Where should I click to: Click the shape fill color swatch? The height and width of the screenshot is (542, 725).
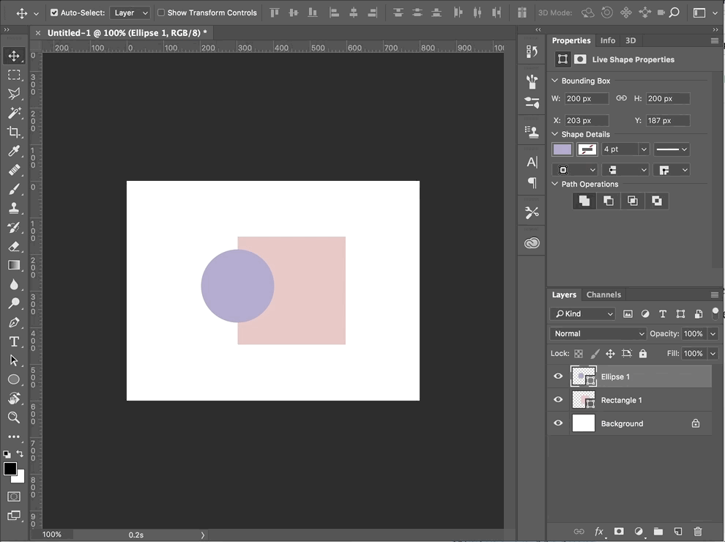[562, 149]
